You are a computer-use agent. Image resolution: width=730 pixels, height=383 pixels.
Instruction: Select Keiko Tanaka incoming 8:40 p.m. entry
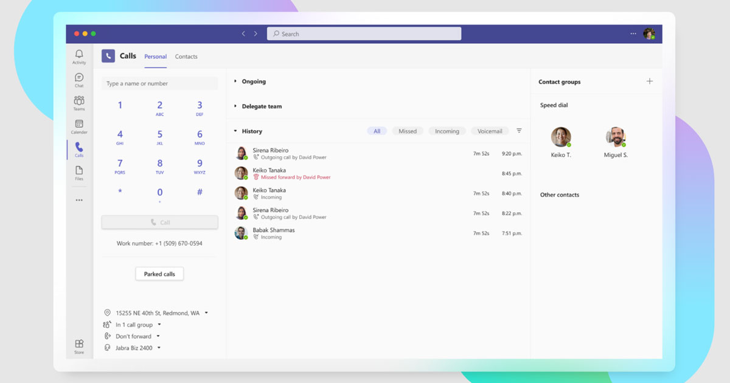tap(378, 193)
